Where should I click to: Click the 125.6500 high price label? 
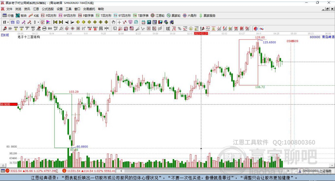269,42
